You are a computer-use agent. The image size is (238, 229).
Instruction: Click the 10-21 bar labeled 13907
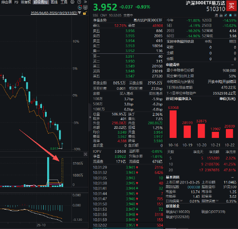[x=215, y=135]
